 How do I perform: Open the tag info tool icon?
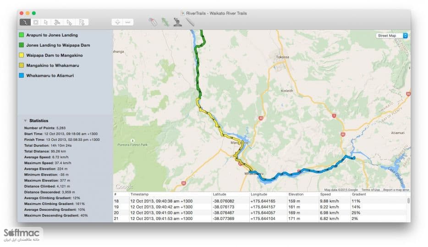click(x=153, y=22)
